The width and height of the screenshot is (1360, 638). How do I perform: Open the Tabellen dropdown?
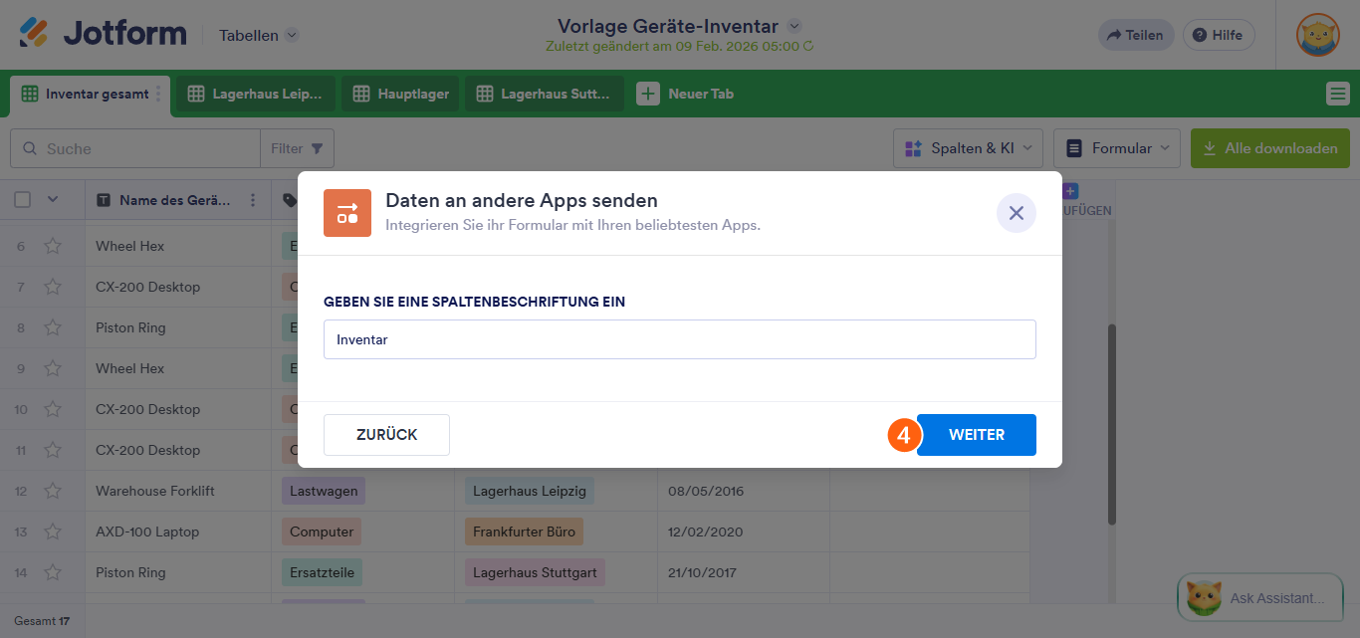[x=257, y=34]
